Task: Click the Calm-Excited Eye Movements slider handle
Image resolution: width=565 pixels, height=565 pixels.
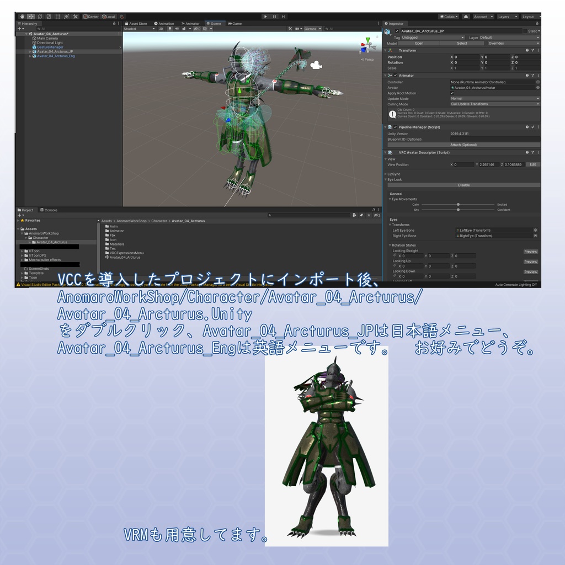Action: (458, 205)
